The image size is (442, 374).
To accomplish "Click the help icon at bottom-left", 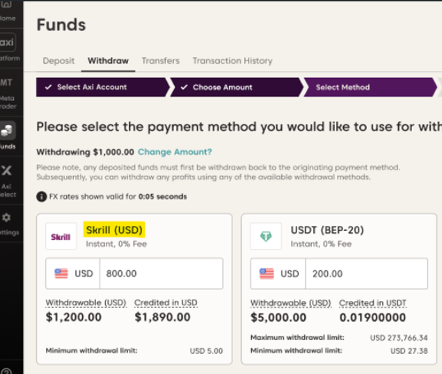I will [7, 371].
